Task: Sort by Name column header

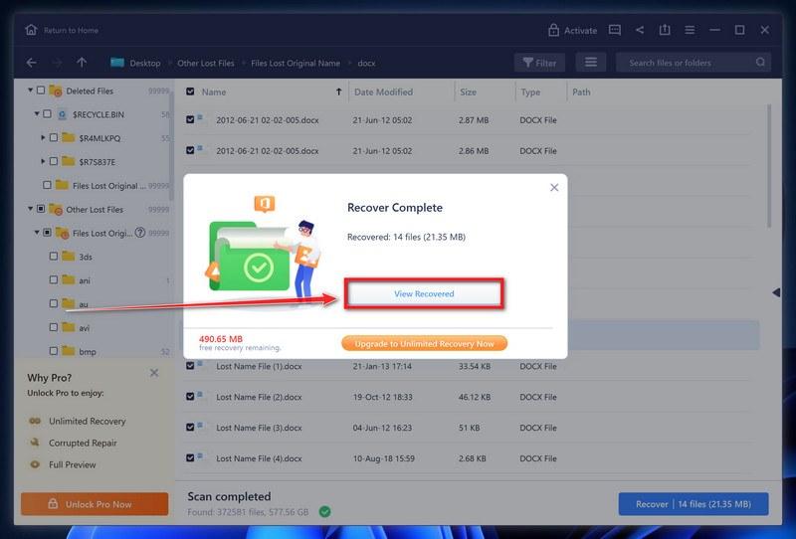Action: click(214, 91)
